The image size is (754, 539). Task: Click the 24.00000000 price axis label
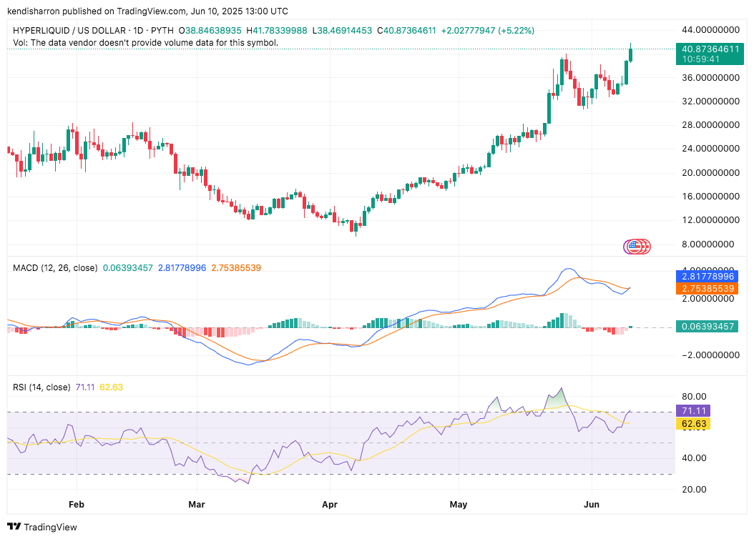pyautogui.click(x=711, y=149)
